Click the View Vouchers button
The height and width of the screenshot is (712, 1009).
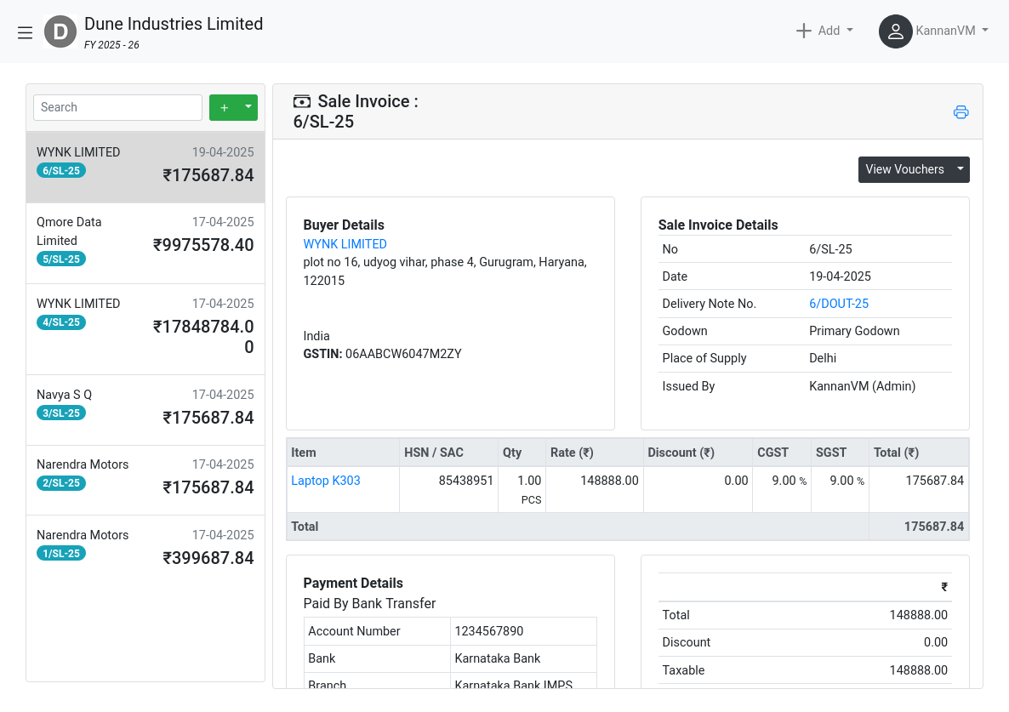click(x=904, y=169)
